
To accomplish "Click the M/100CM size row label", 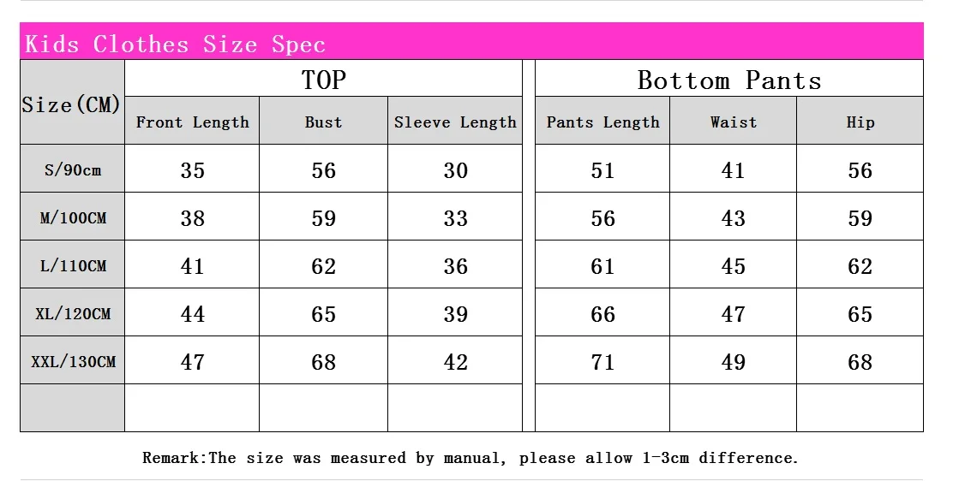I will [72, 217].
